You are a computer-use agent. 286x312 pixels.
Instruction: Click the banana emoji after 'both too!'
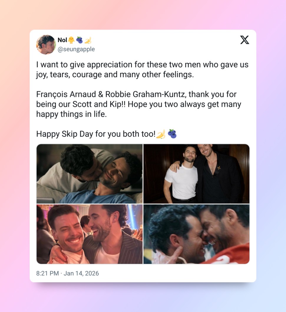pos(161,134)
